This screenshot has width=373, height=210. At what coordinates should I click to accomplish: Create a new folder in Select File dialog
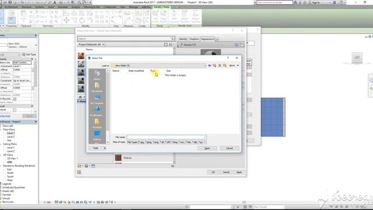tap(224, 65)
